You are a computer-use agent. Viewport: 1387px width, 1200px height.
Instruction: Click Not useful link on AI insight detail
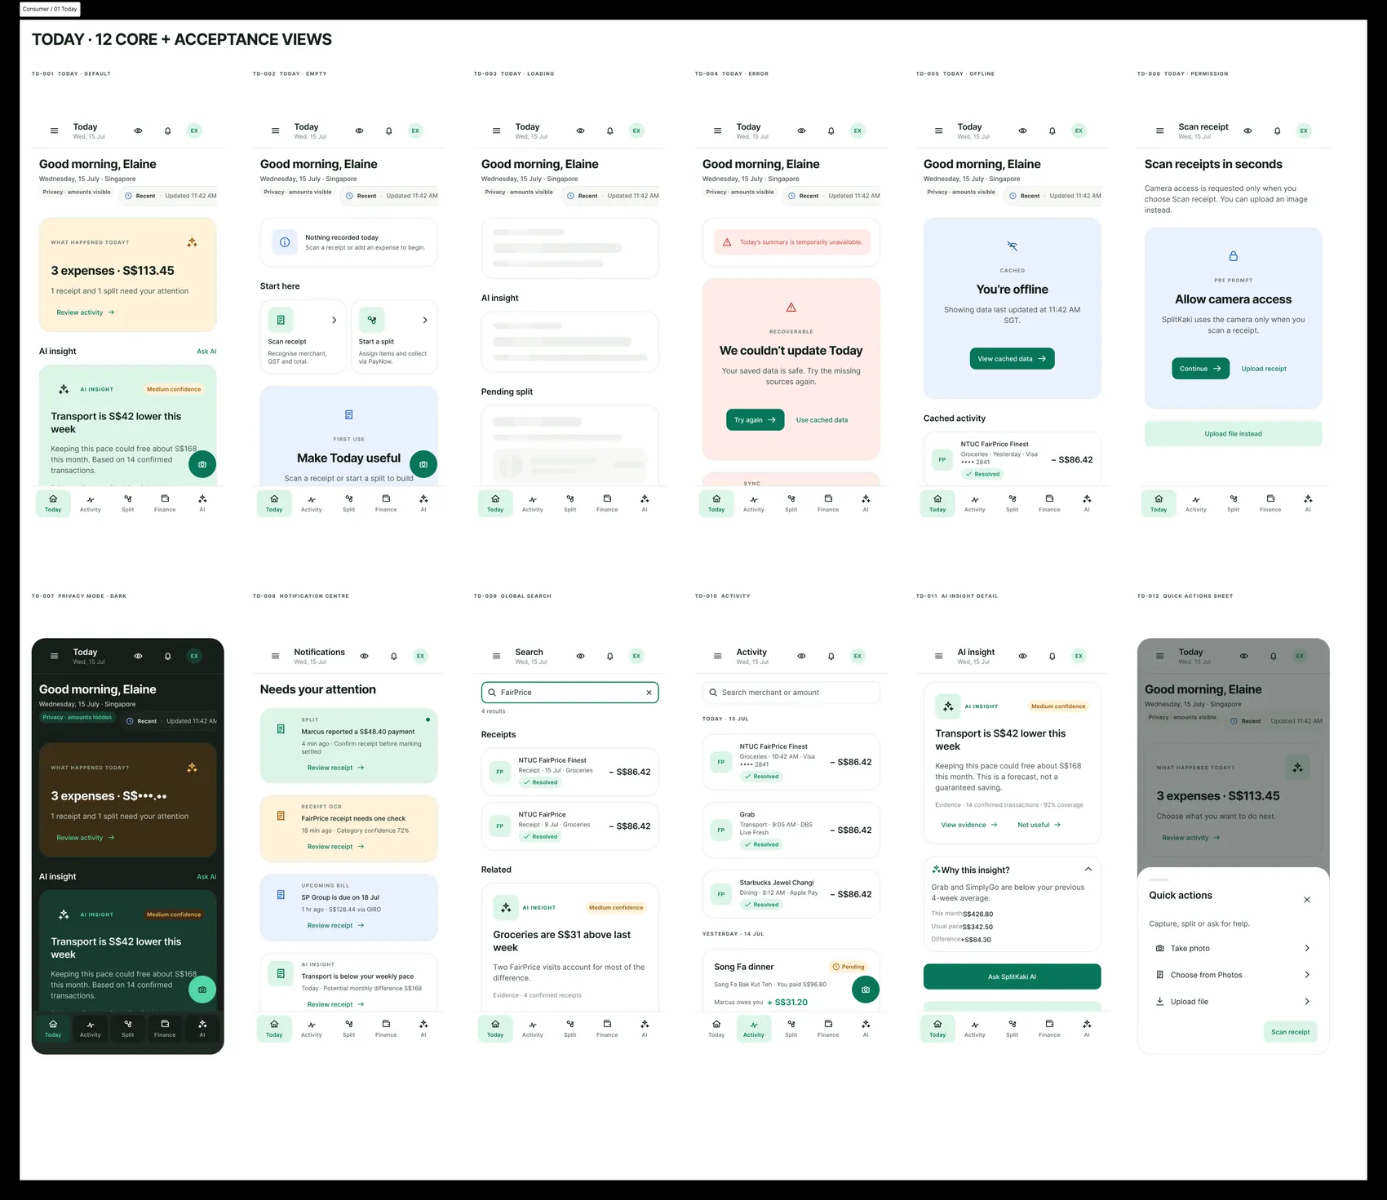[x=1039, y=825]
